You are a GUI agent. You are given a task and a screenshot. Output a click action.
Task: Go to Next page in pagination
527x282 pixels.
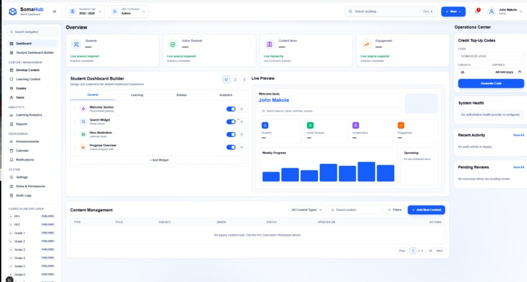(439, 251)
